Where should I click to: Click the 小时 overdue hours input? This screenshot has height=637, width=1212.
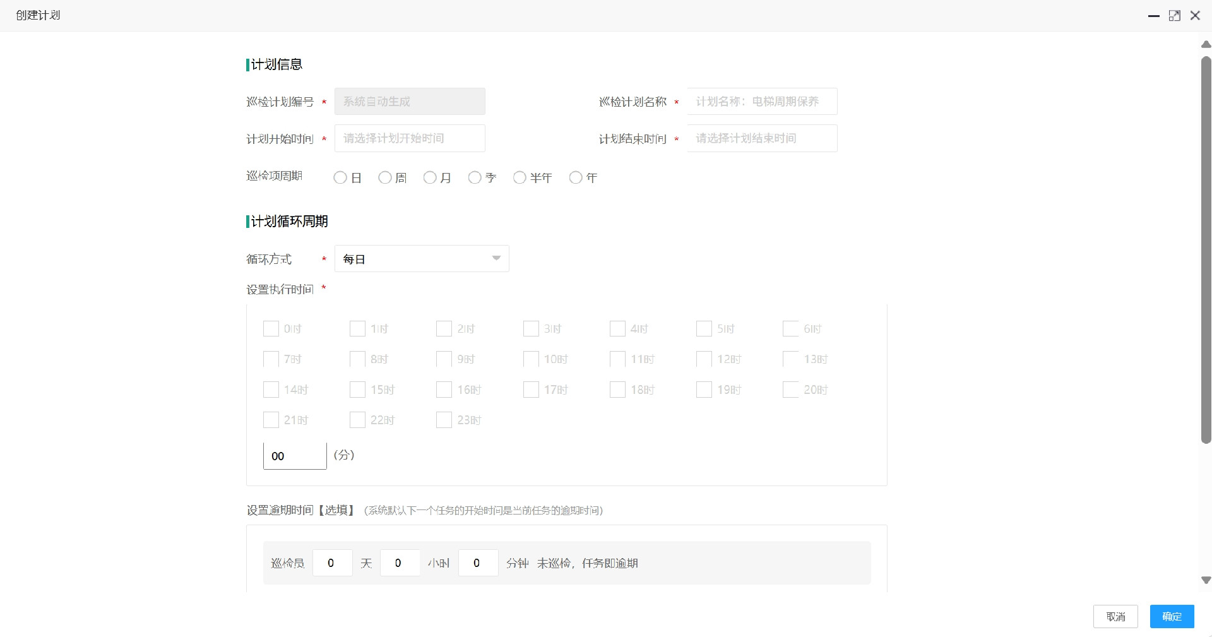click(399, 563)
